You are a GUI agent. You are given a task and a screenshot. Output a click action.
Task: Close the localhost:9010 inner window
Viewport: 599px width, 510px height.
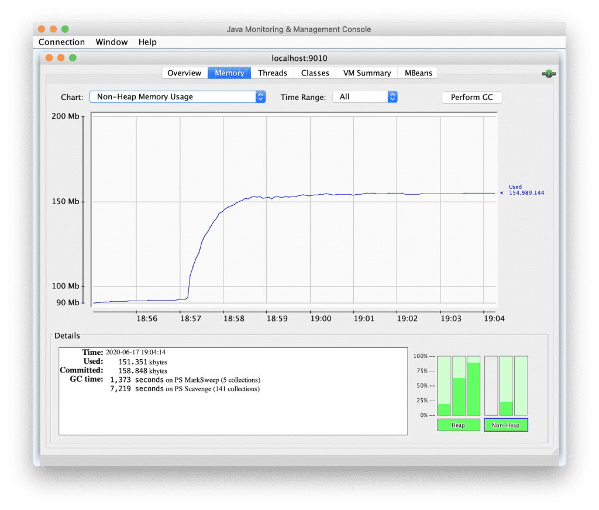pyautogui.click(x=49, y=58)
